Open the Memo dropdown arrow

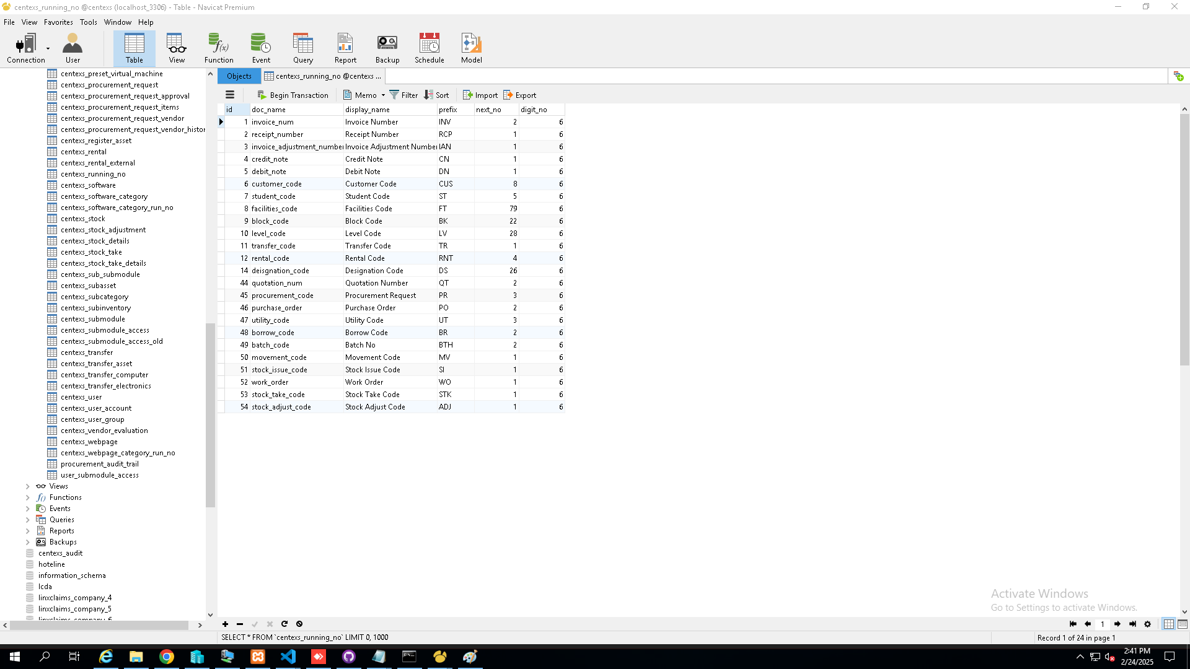(383, 95)
